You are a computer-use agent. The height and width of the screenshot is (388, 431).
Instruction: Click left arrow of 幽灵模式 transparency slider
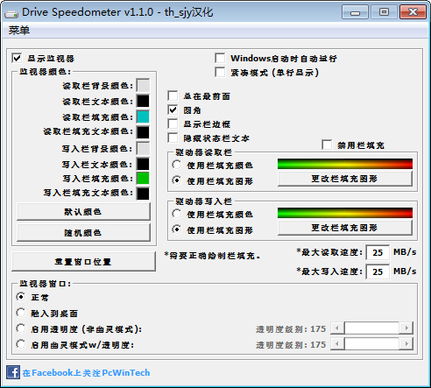coord(337,344)
